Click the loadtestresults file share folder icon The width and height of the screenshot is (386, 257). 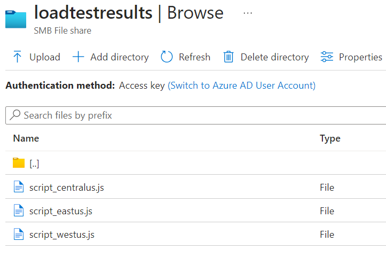pos(16,19)
